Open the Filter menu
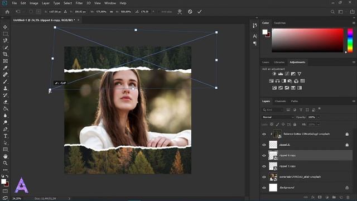This screenshot has width=357, height=201. point(79,3)
